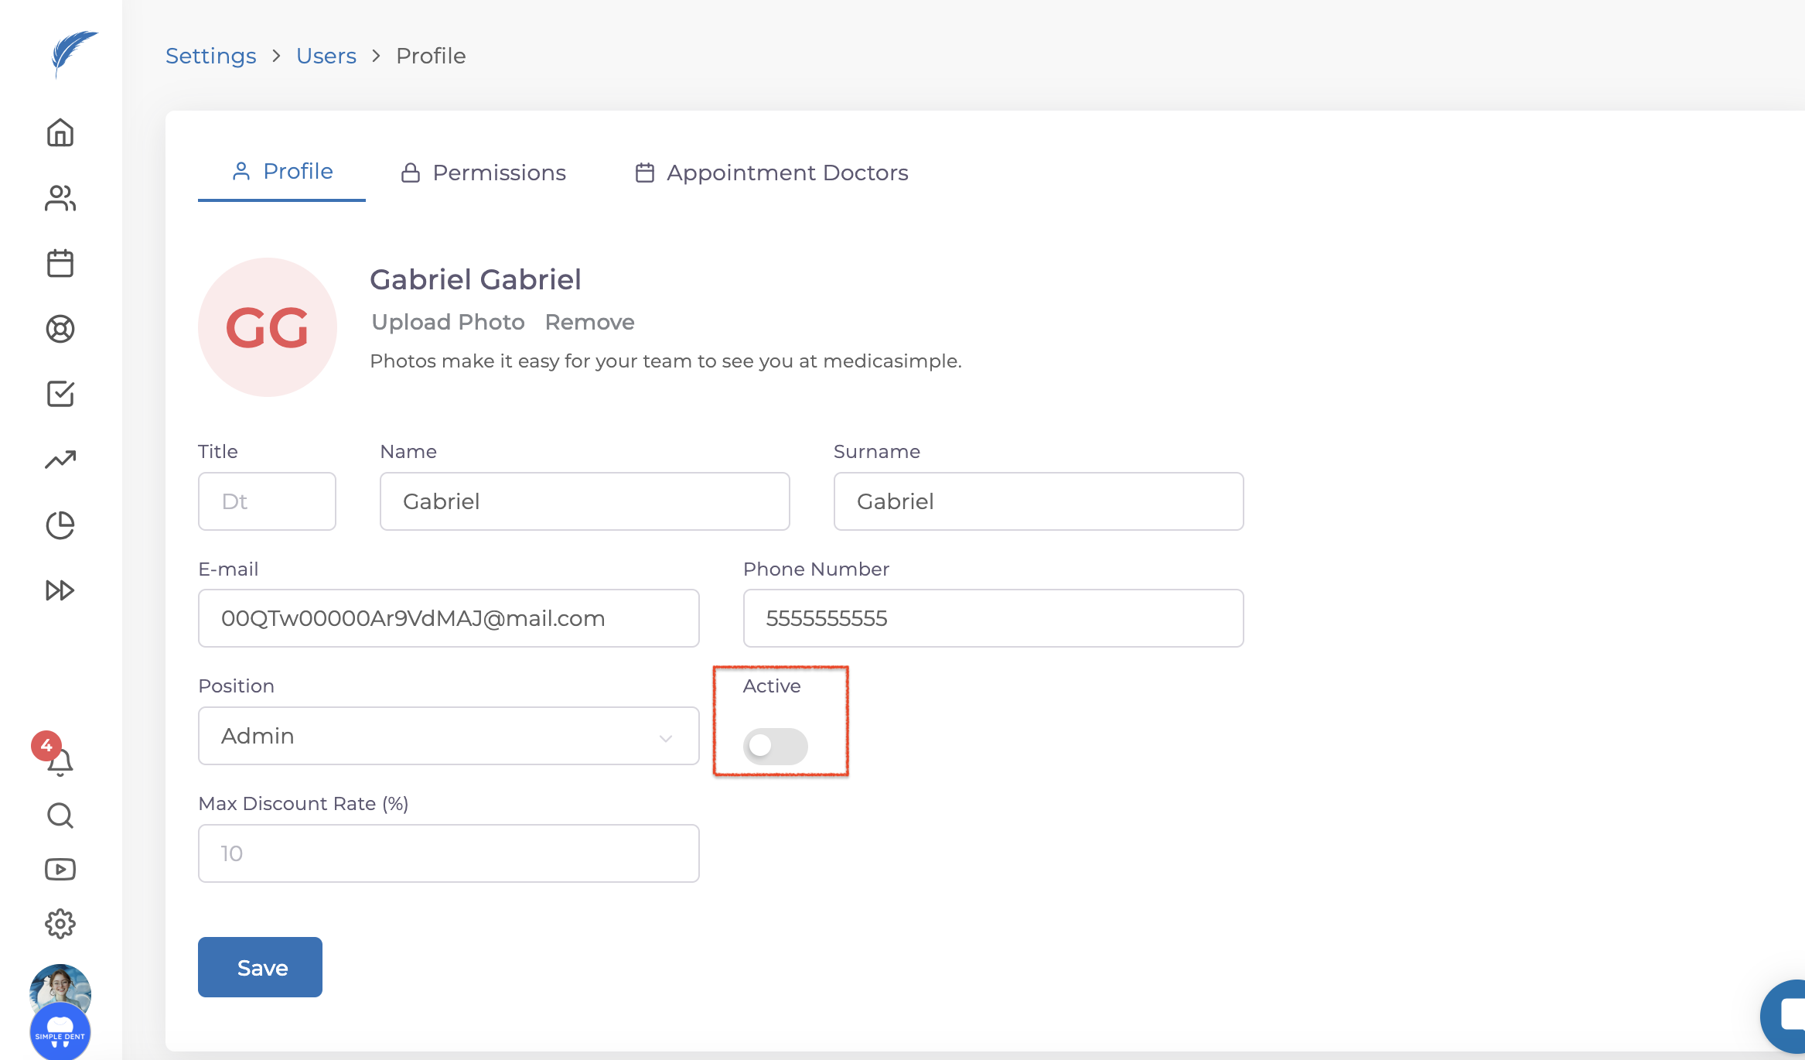The image size is (1805, 1060).
Task: Click the Max Discount Rate input field
Action: (x=449, y=853)
